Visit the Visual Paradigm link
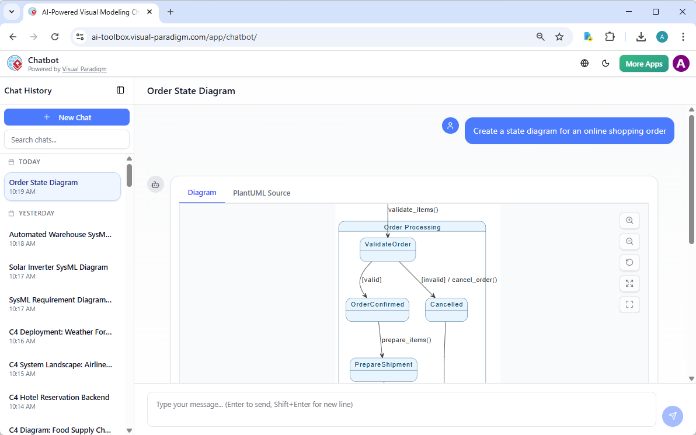This screenshot has height=435, width=696. click(x=84, y=68)
